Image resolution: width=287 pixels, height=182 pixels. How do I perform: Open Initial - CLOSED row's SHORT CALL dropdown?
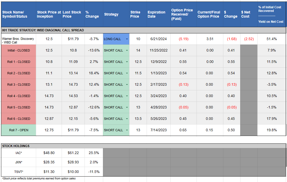click(x=127, y=50)
